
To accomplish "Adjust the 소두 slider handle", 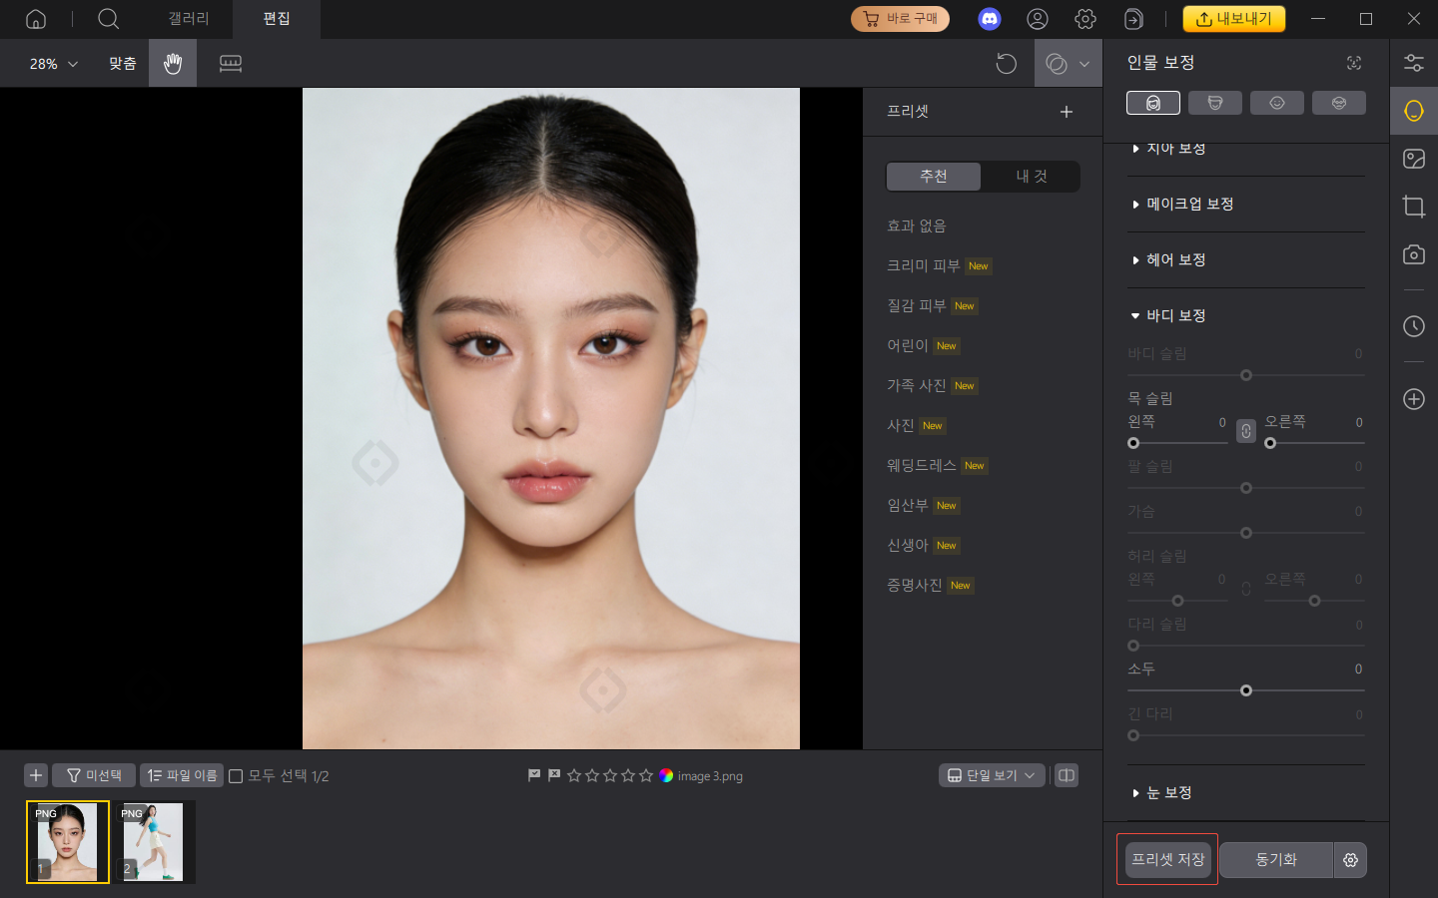I will coord(1246,689).
